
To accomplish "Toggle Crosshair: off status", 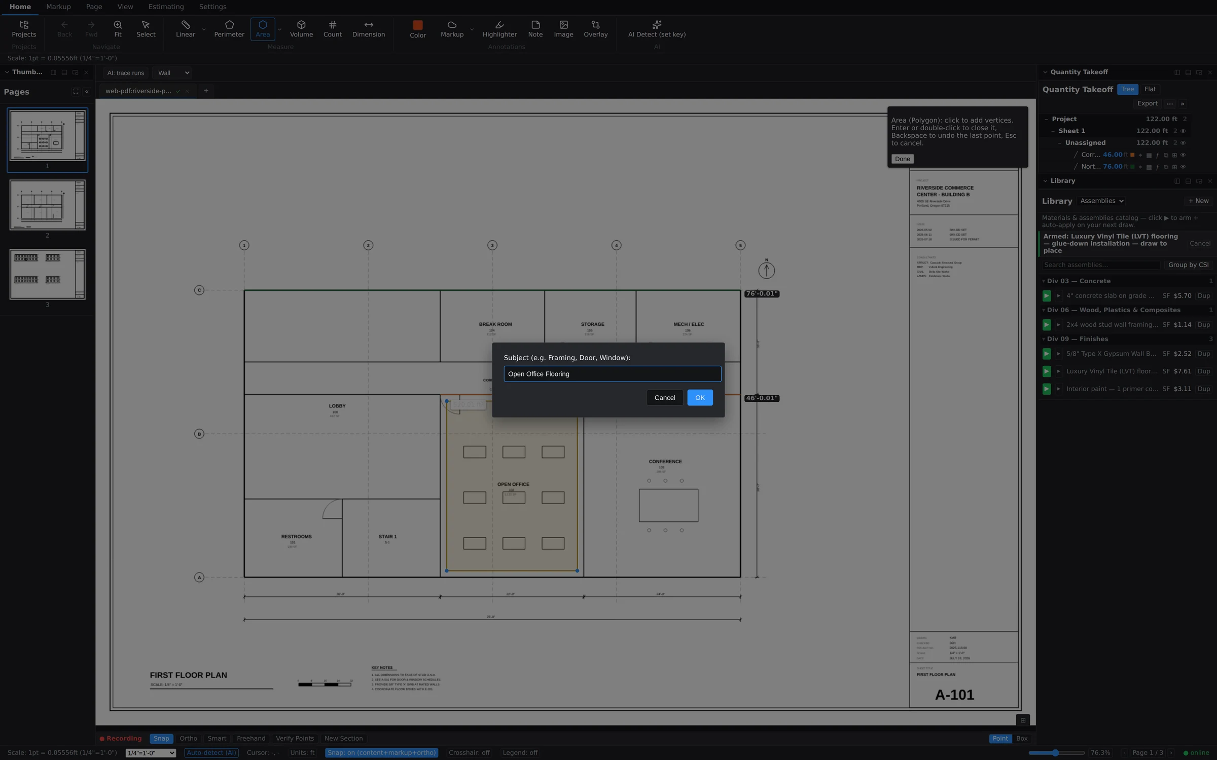I will click(469, 753).
